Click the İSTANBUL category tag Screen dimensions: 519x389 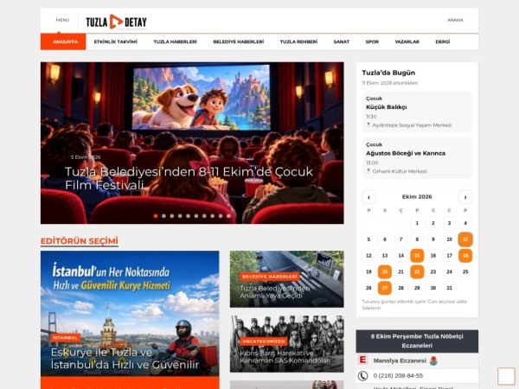click(x=65, y=338)
